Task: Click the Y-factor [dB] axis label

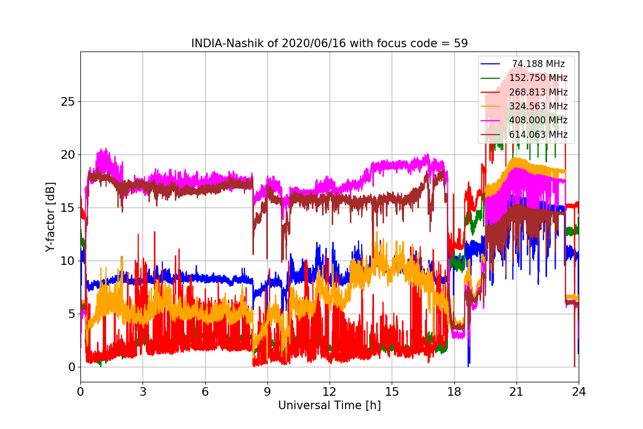Action: point(50,217)
